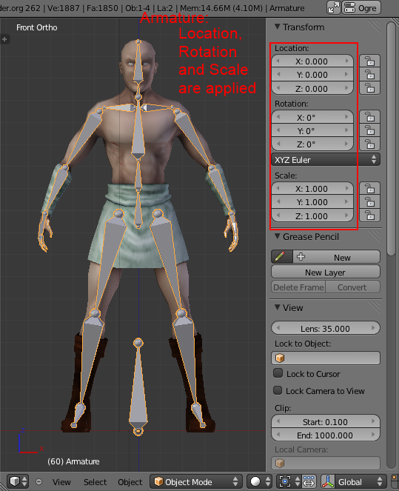Collapse the Grease Pencil panel
Viewport: 399px width, 491px height.
(x=278, y=236)
